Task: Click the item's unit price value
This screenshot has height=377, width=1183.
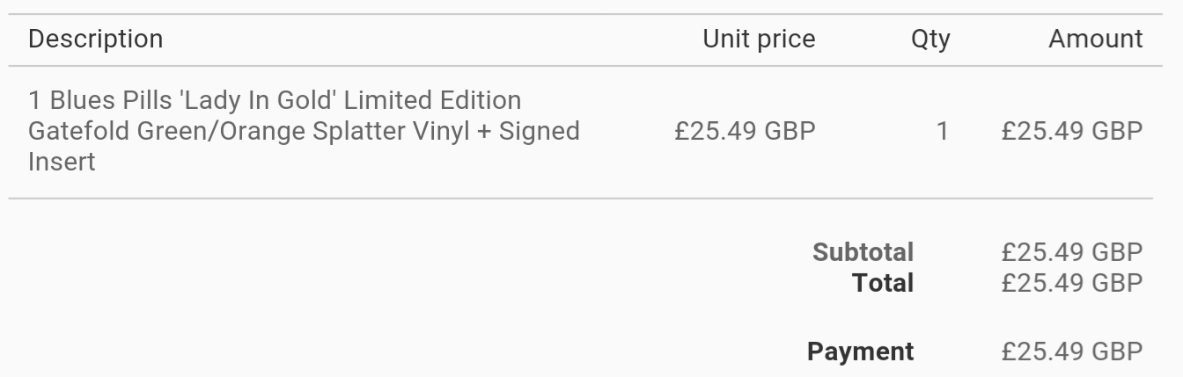Action: tap(745, 131)
